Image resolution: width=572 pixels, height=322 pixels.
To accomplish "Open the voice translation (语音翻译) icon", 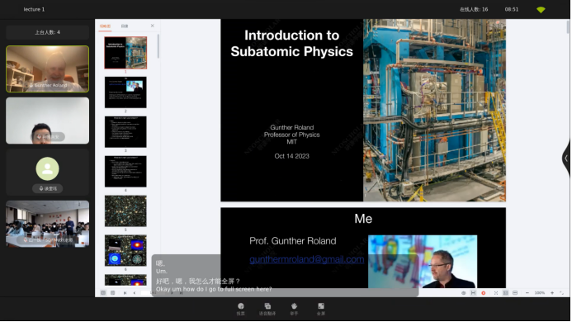I will [267, 309].
